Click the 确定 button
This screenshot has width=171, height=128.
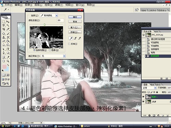[75, 17]
